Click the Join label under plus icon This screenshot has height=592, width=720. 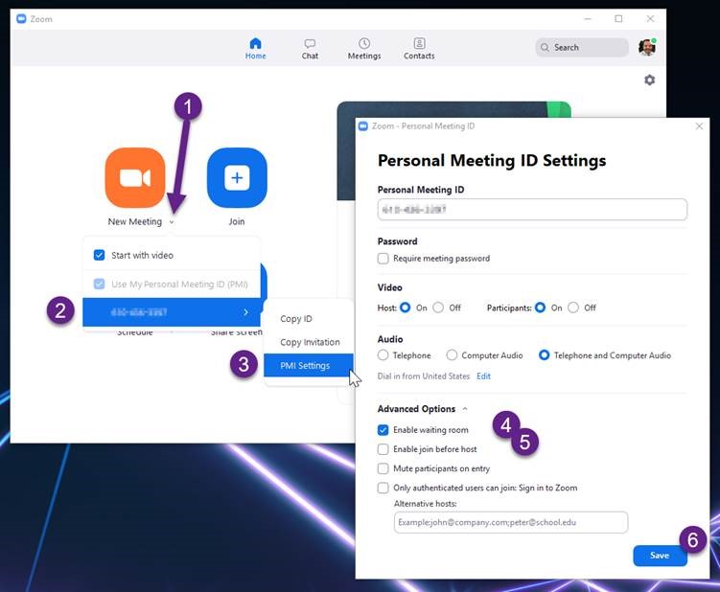coord(237,221)
